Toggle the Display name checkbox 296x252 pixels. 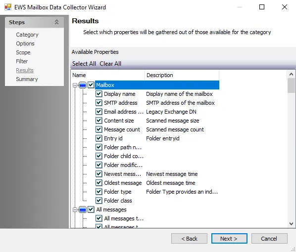point(99,94)
